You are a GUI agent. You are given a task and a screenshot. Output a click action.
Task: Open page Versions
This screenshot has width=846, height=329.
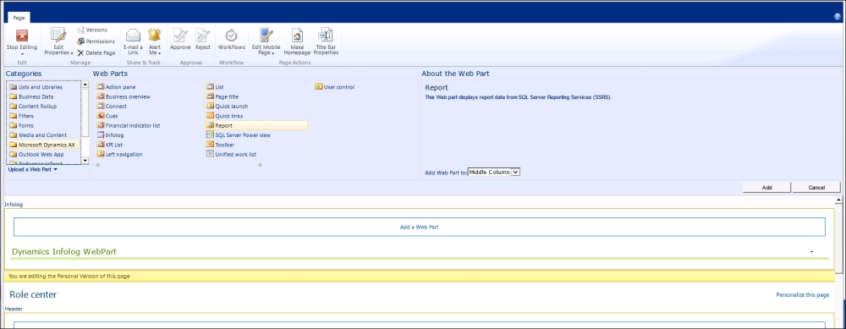[91, 30]
